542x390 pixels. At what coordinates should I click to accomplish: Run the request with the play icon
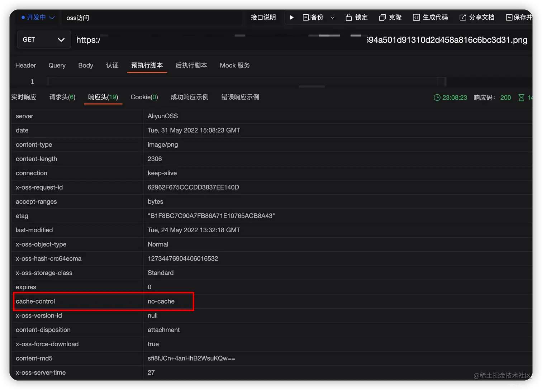pyautogui.click(x=291, y=17)
